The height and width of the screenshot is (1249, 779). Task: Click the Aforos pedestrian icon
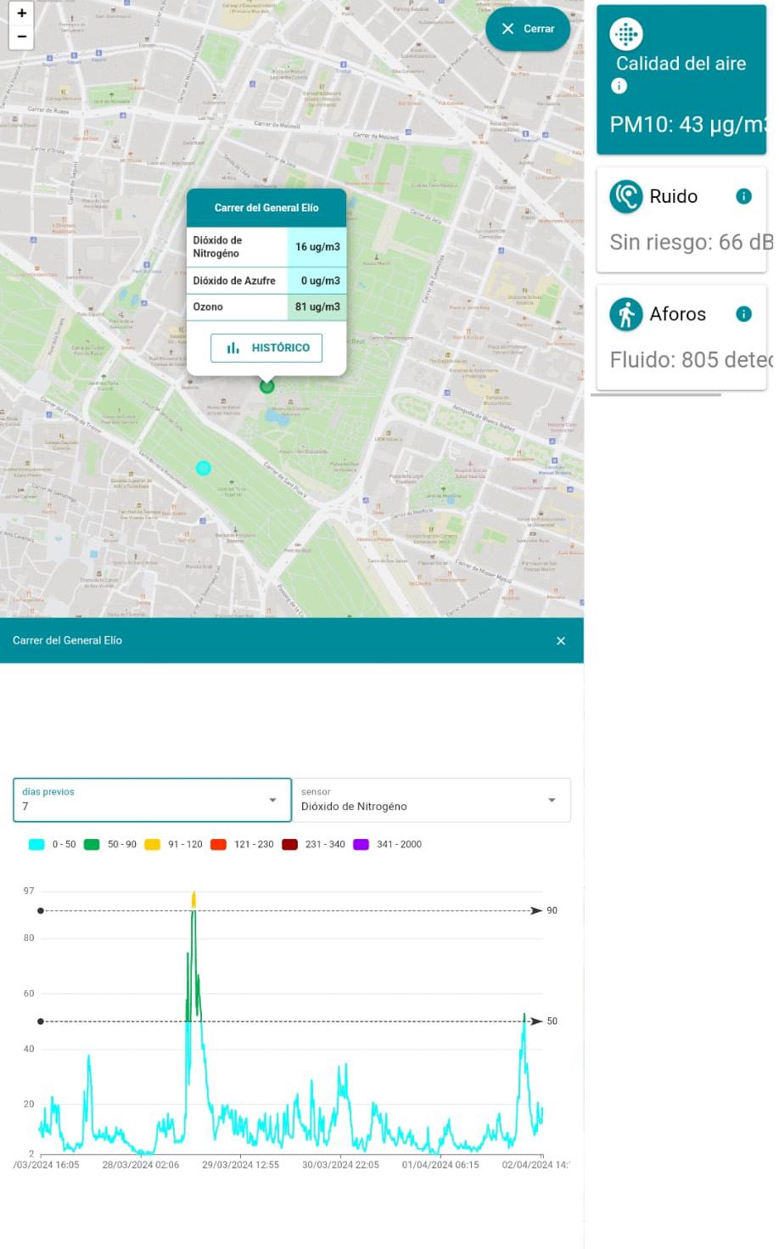[626, 314]
